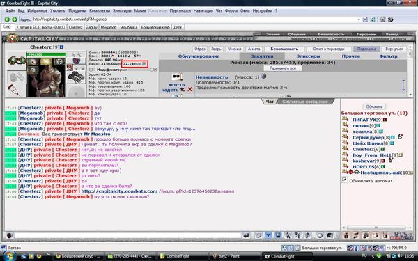Screen dimensions: 418x261
Task: Click the refresh icon in address toolbar
Action: pyautogui.click(x=373, y=19)
